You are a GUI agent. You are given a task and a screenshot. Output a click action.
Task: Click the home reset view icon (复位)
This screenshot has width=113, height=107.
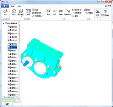[x=14, y=11]
